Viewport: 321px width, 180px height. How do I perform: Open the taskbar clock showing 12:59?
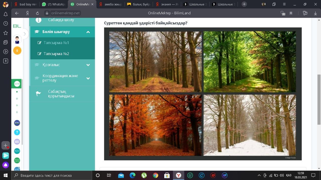coord(300,175)
